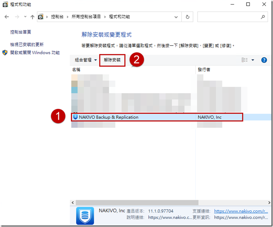Click the 更新資訊 URL text
273x227 pixels.
click(x=241, y=218)
